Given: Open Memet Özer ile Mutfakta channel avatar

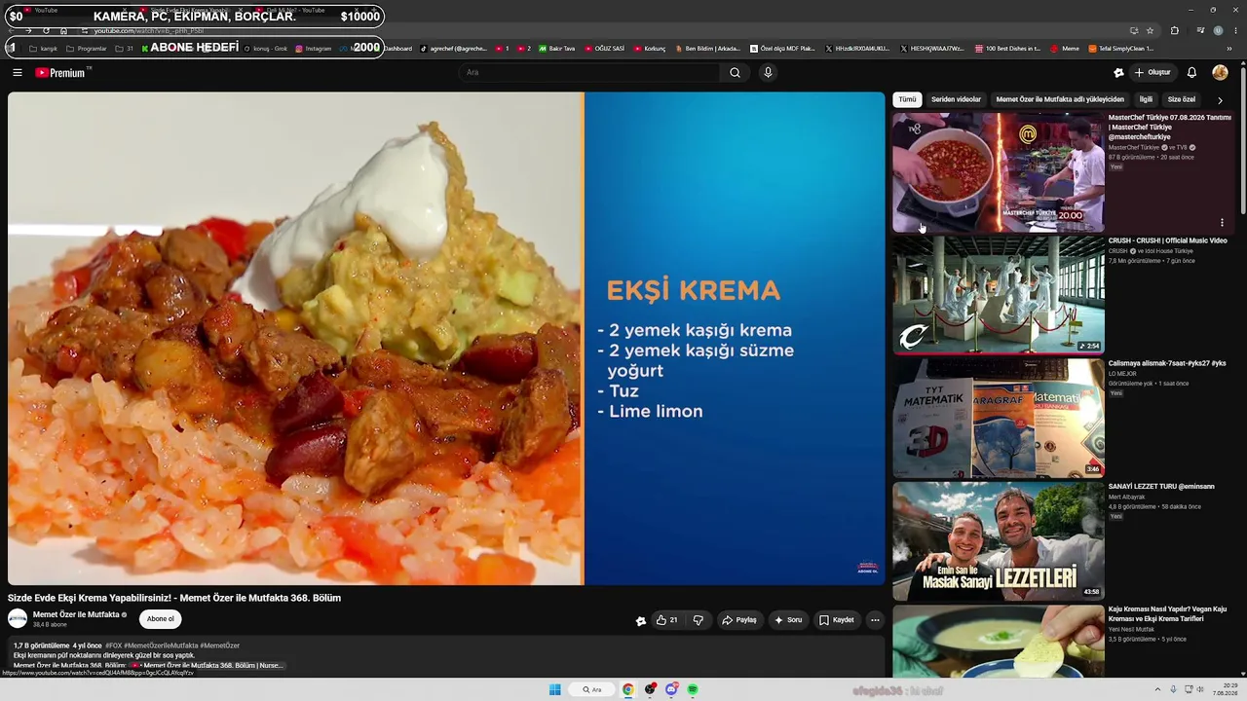Looking at the screenshot, I should pyautogui.click(x=18, y=618).
